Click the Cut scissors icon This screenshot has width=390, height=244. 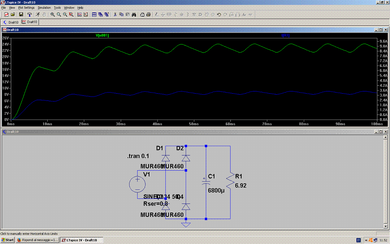(x=115, y=14)
